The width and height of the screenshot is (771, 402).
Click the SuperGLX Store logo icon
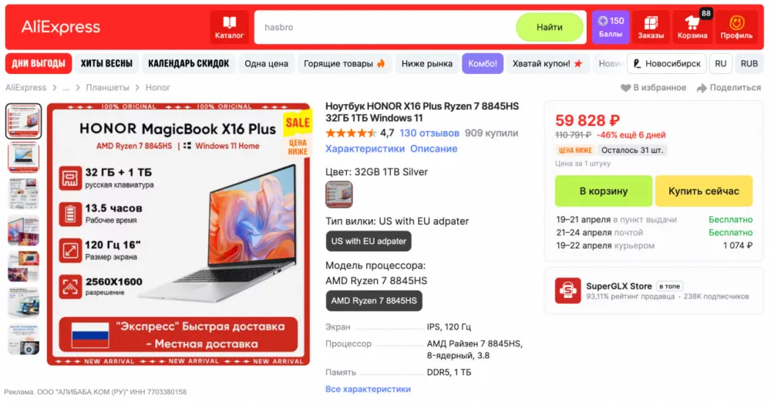pos(568,290)
